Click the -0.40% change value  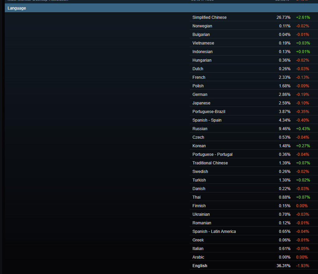302,120
